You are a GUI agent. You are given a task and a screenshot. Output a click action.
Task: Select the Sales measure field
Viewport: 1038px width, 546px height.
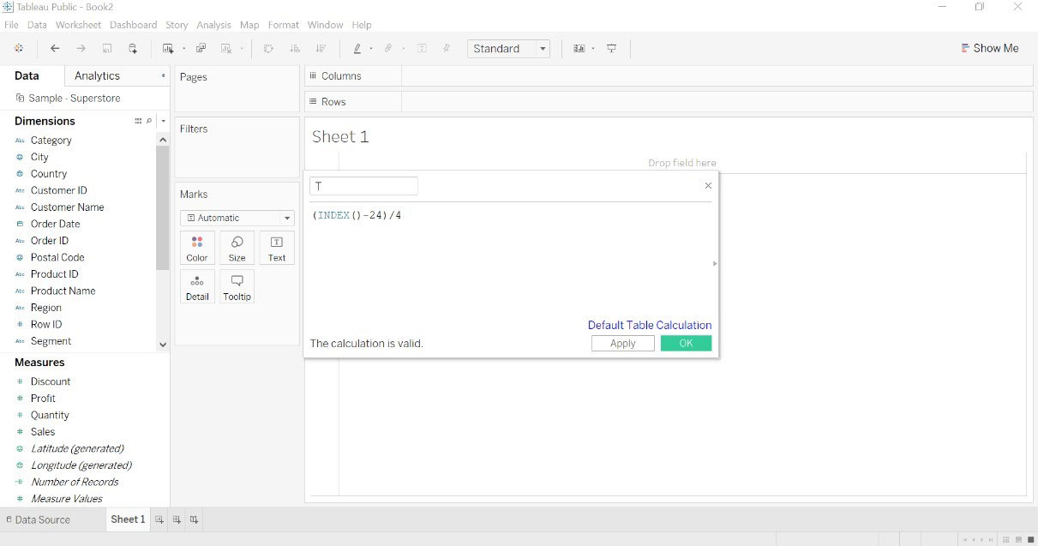[x=43, y=432]
